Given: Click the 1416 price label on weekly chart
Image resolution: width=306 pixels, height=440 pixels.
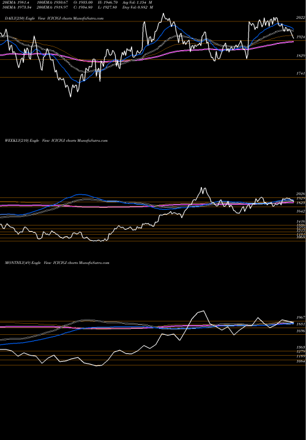Looking at the screenshot, I should click(x=300, y=222).
